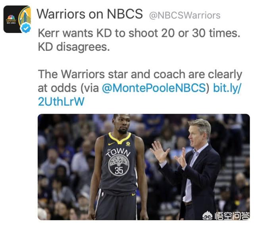254x225 pixels.
Task: Click the TOWN lettering on the jersey
Action: 118,152
